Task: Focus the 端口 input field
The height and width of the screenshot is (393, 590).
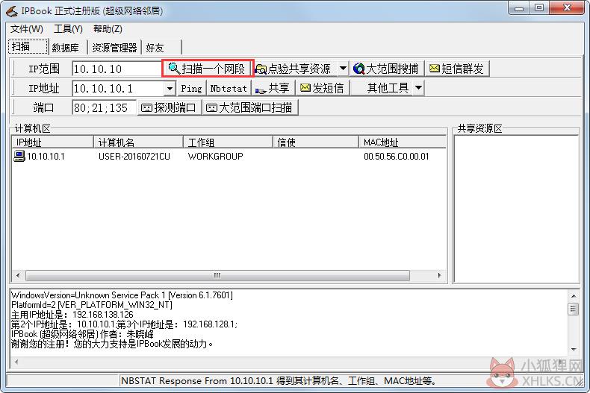Action: pyautogui.click(x=104, y=108)
